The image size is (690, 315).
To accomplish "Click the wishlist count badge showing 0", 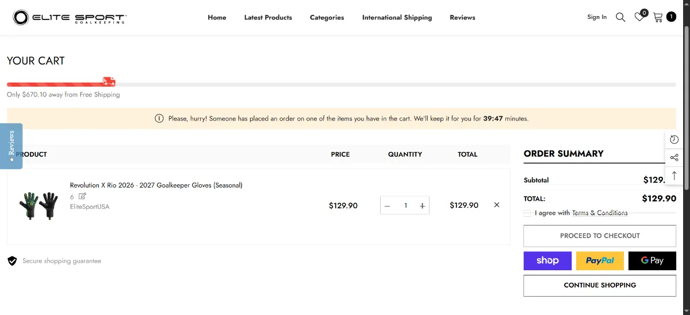I will [x=644, y=13].
